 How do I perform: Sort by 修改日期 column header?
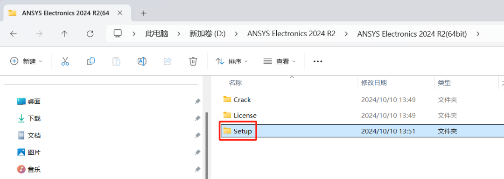374,83
